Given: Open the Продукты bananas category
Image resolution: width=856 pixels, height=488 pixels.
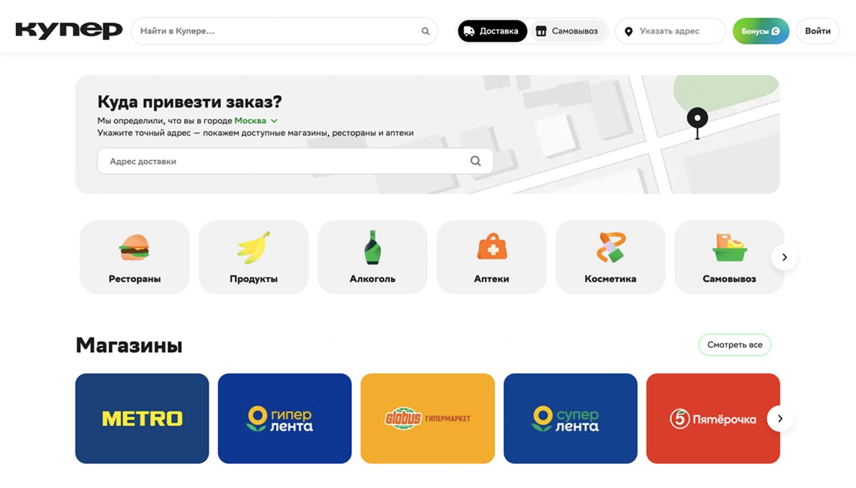Looking at the screenshot, I should pyautogui.click(x=253, y=257).
